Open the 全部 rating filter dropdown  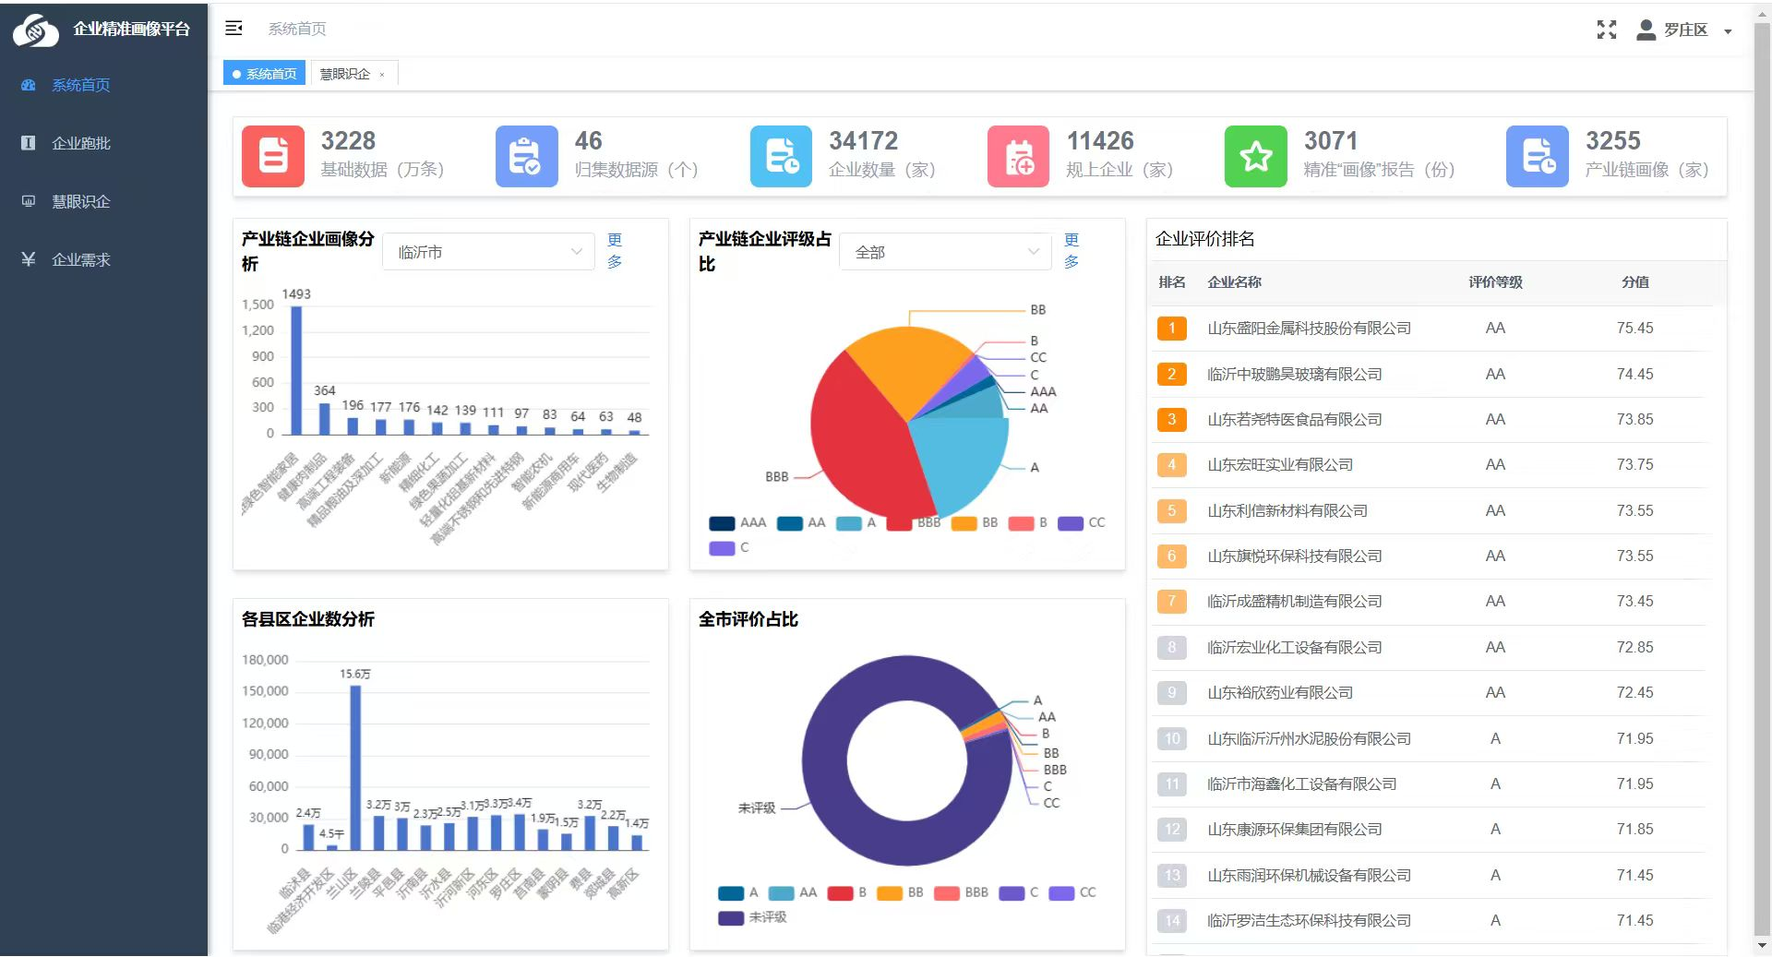944,252
